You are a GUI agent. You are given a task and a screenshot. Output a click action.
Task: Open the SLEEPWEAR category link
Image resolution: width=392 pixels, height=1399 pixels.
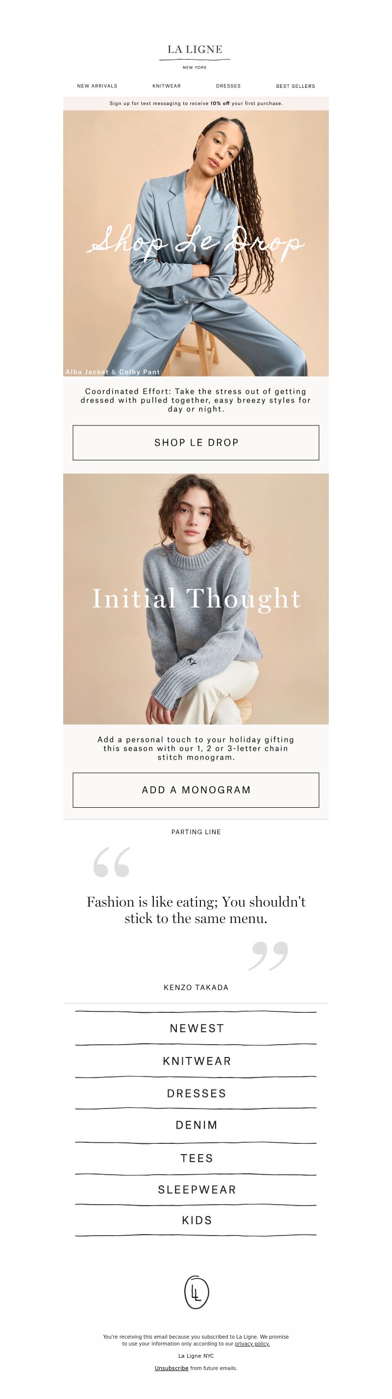point(196,1189)
